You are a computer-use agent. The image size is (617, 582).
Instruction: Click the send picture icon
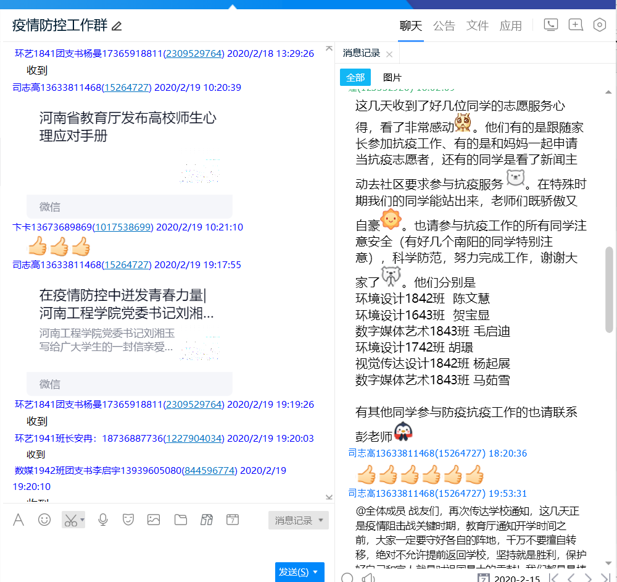[154, 520]
